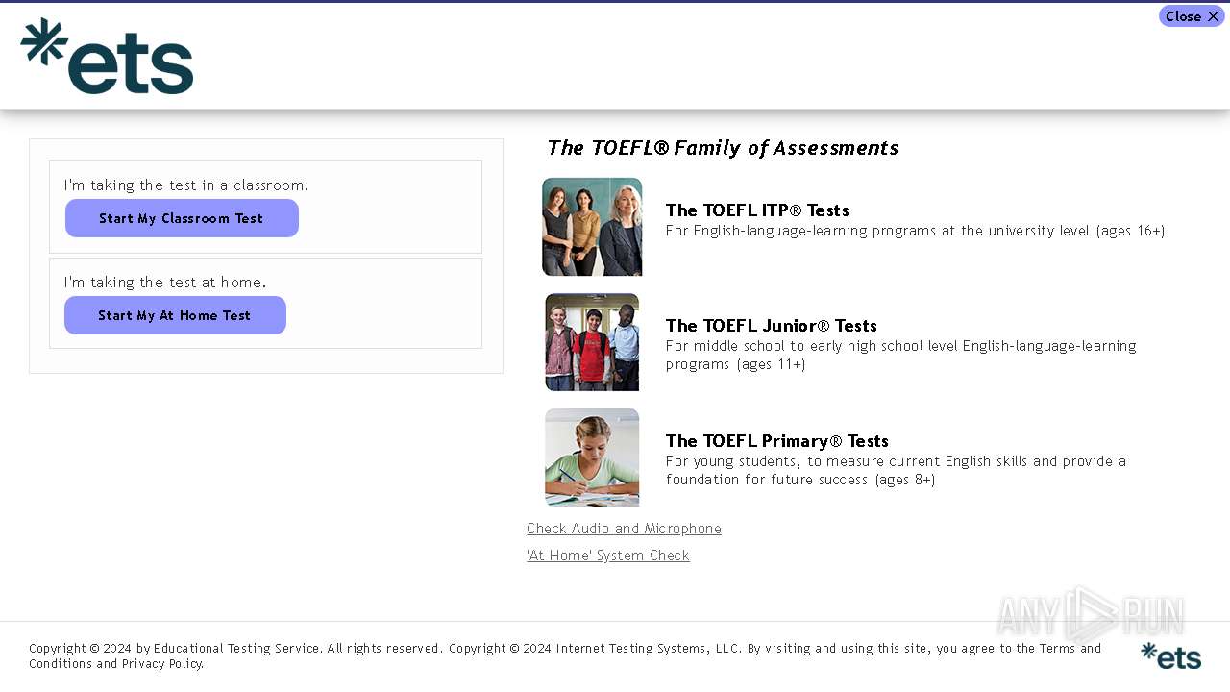Image resolution: width=1230 pixels, height=692 pixels.
Task: Click the copyright notice in the footer
Action: pyautogui.click(x=565, y=655)
